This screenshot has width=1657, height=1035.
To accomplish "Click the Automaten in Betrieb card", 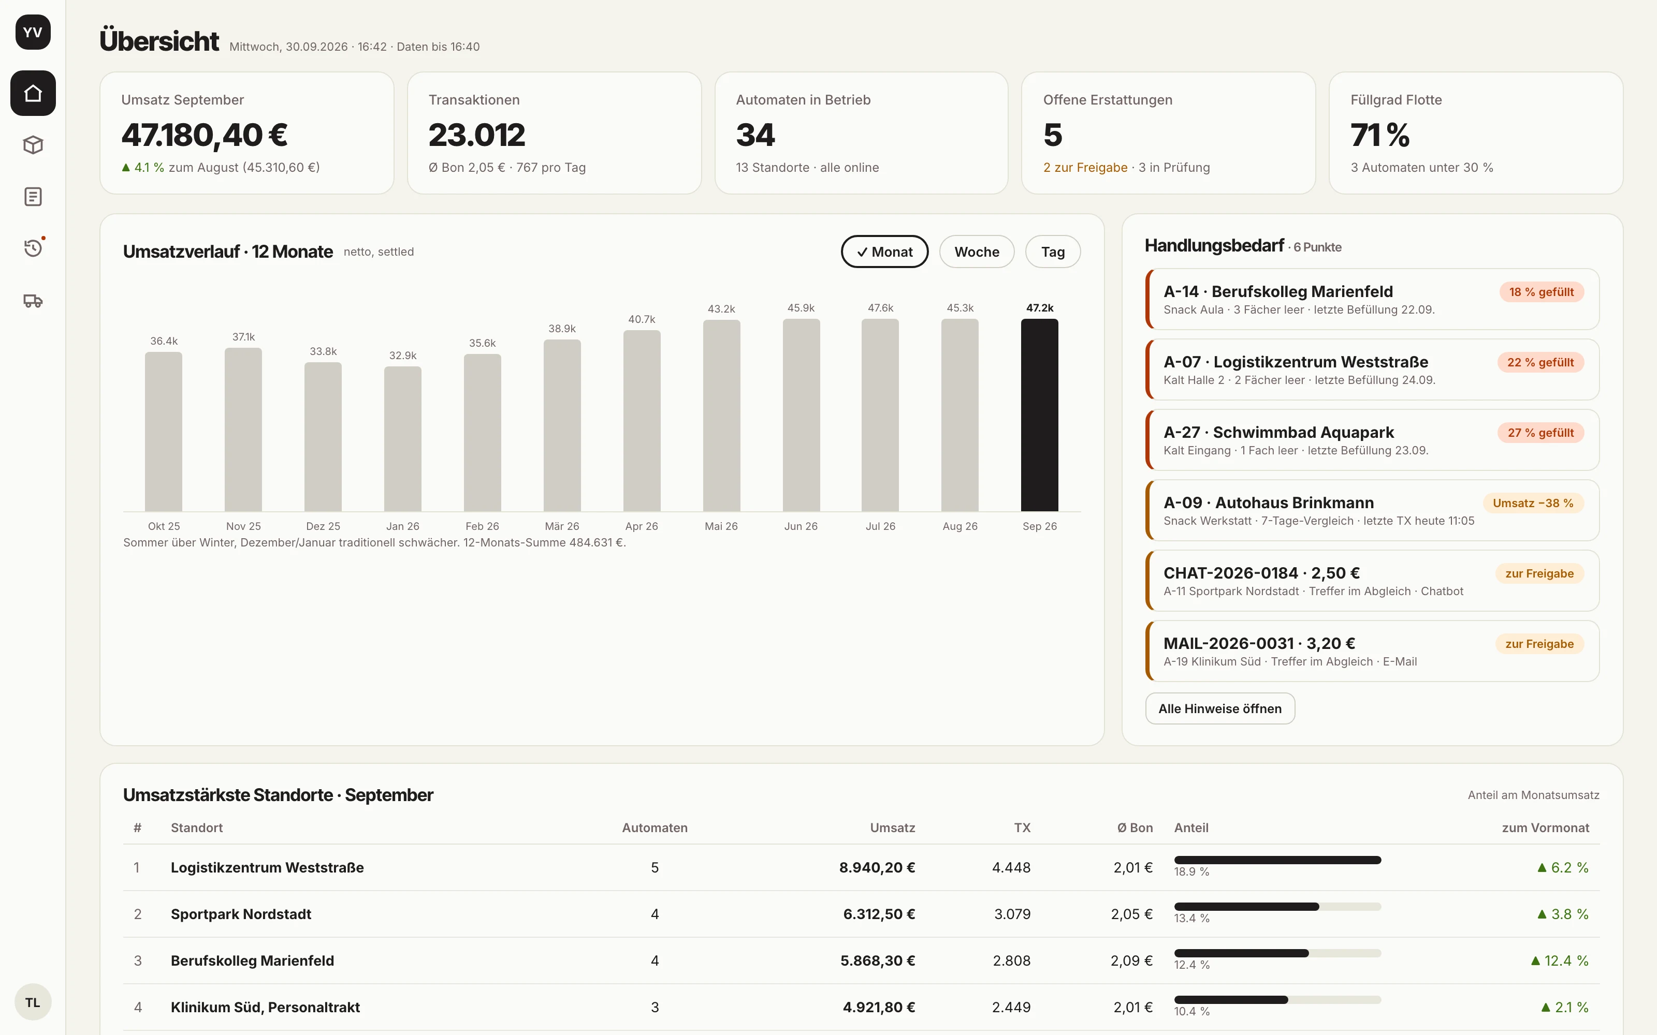I will pos(861,133).
